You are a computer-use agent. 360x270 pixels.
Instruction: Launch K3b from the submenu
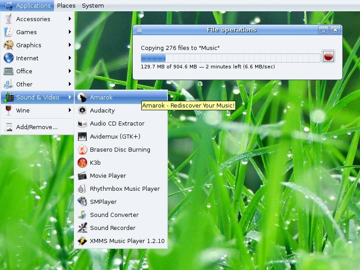tap(121, 162)
